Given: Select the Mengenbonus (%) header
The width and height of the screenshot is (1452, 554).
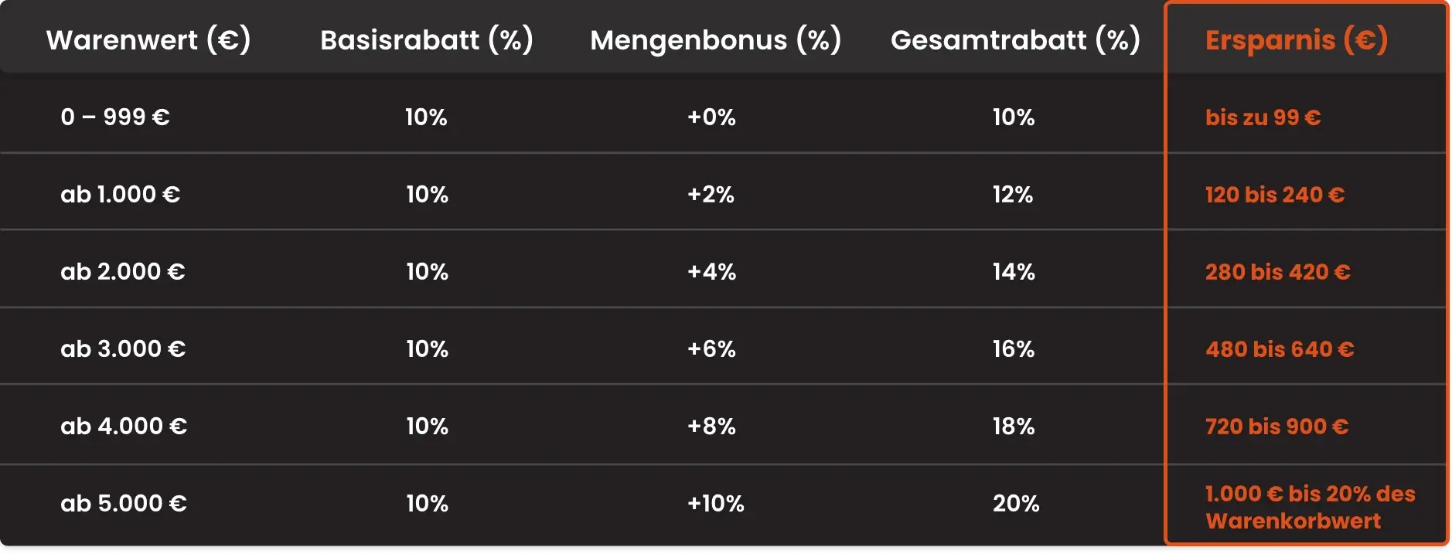Looking at the screenshot, I should pyautogui.click(x=715, y=40).
